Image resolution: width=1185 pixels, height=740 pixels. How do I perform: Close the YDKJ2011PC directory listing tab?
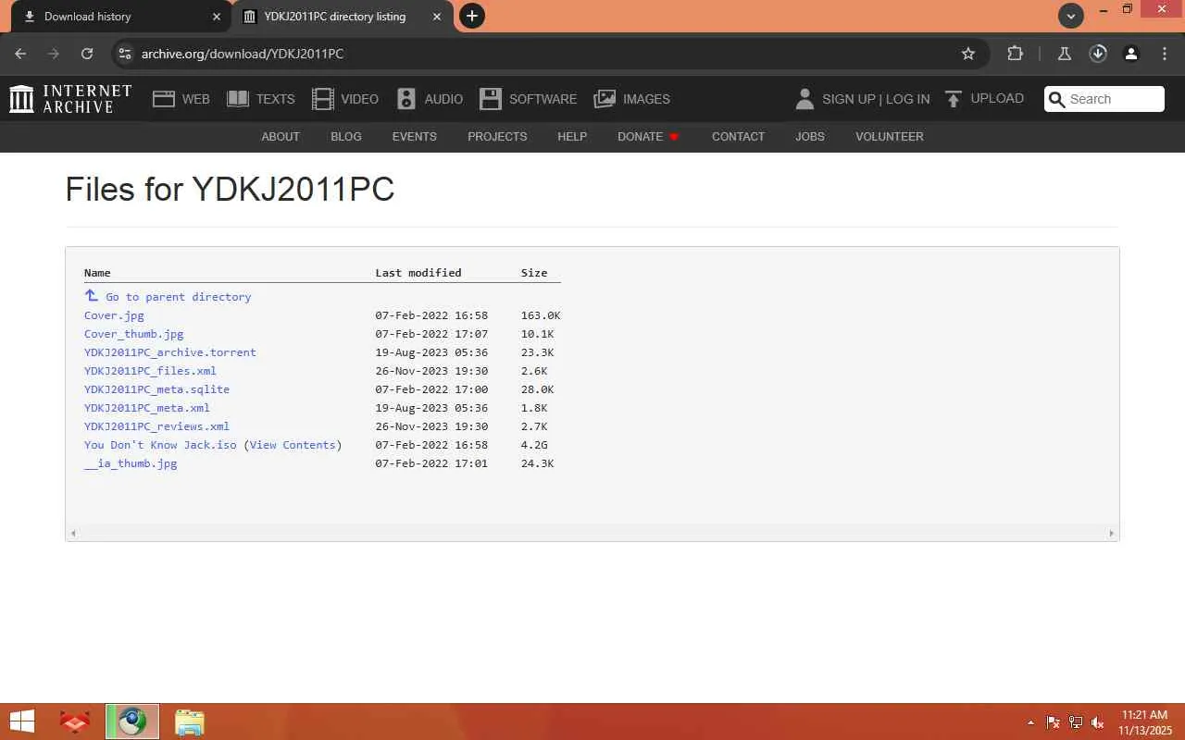click(x=437, y=17)
